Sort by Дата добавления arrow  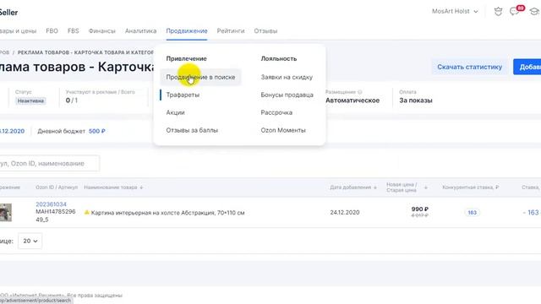[x=375, y=187]
